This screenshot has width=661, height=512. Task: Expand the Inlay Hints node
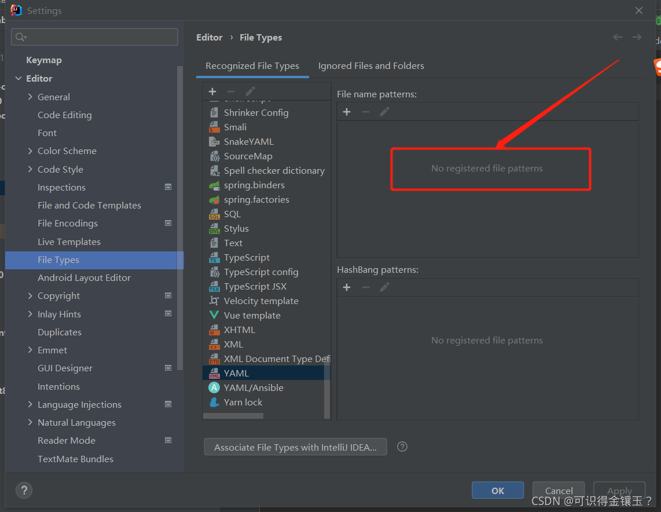(x=30, y=314)
